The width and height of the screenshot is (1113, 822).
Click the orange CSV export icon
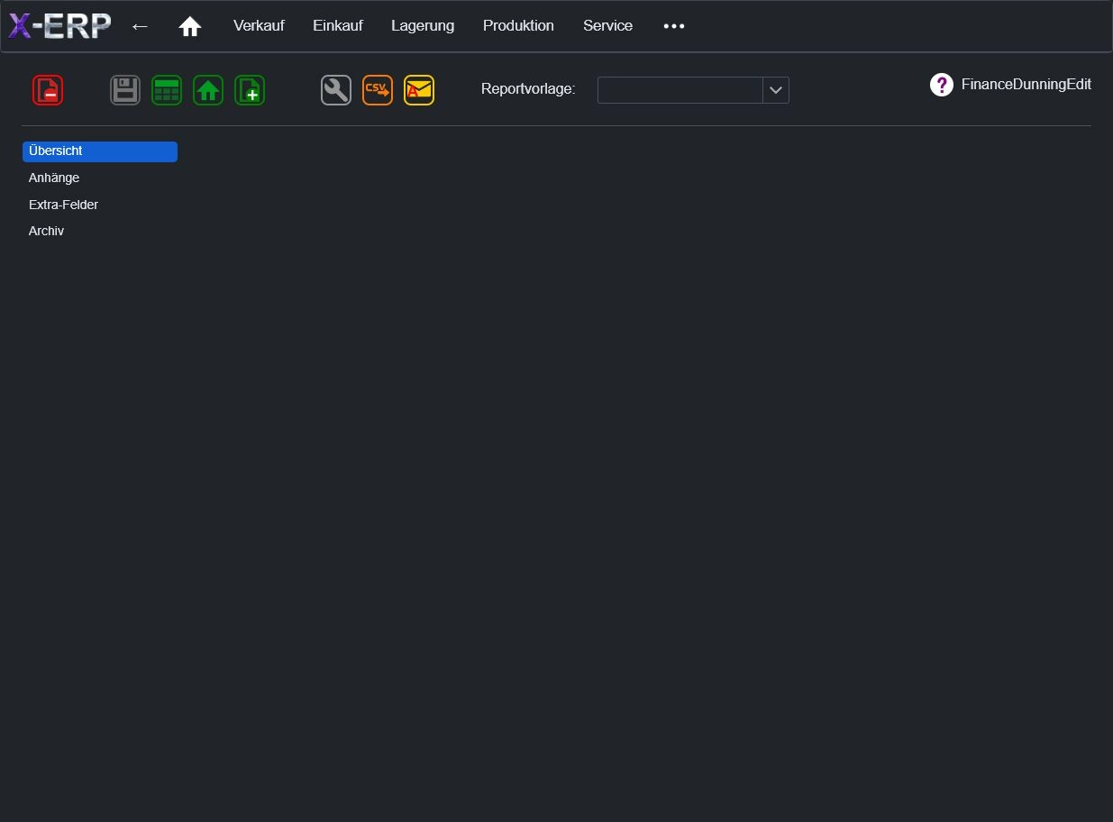[x=378, y=90]
